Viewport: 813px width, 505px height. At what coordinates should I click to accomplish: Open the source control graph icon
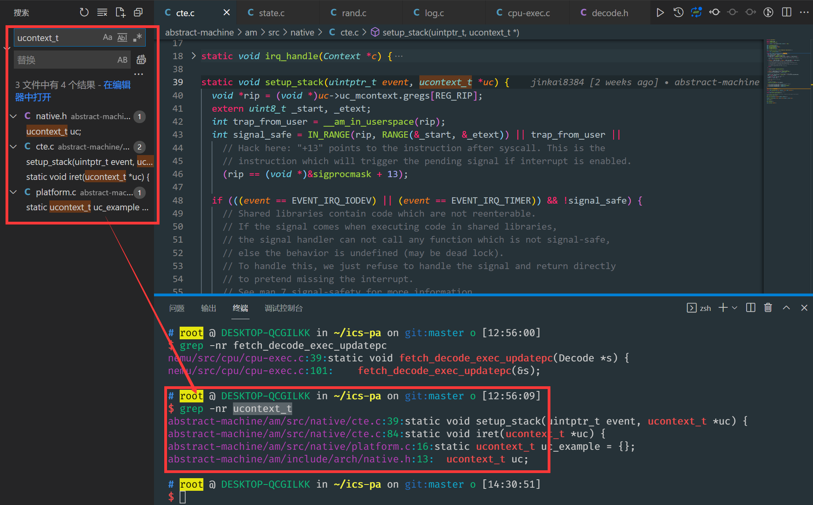(x=768, y=12)
